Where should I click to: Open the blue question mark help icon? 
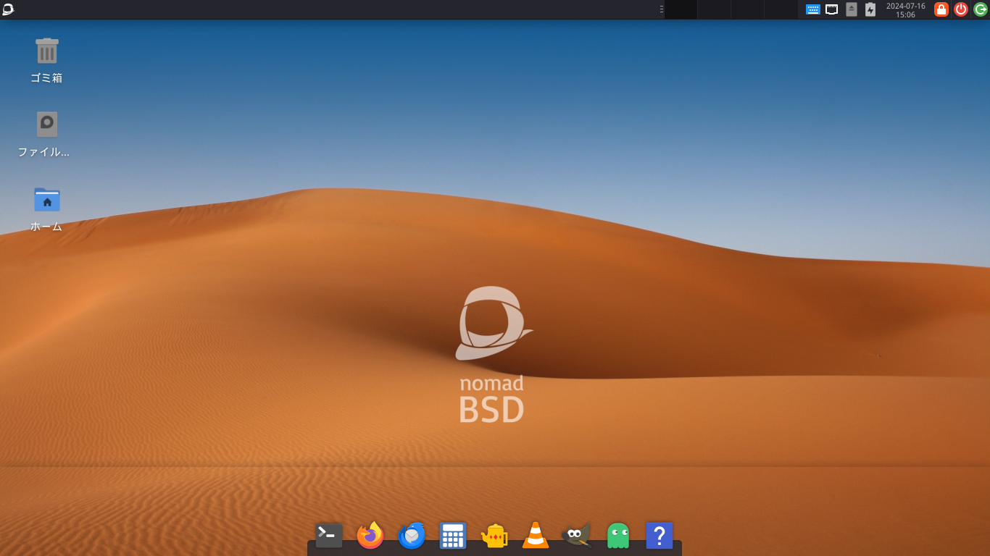point(658,536)
